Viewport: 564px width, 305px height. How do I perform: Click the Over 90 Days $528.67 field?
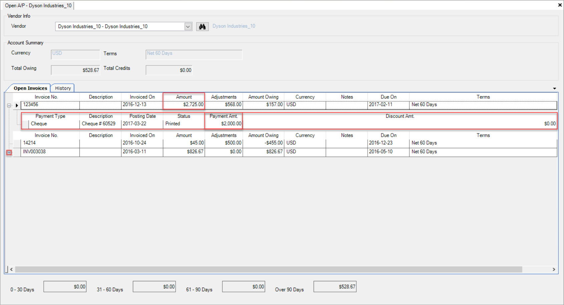click(335, 287)
